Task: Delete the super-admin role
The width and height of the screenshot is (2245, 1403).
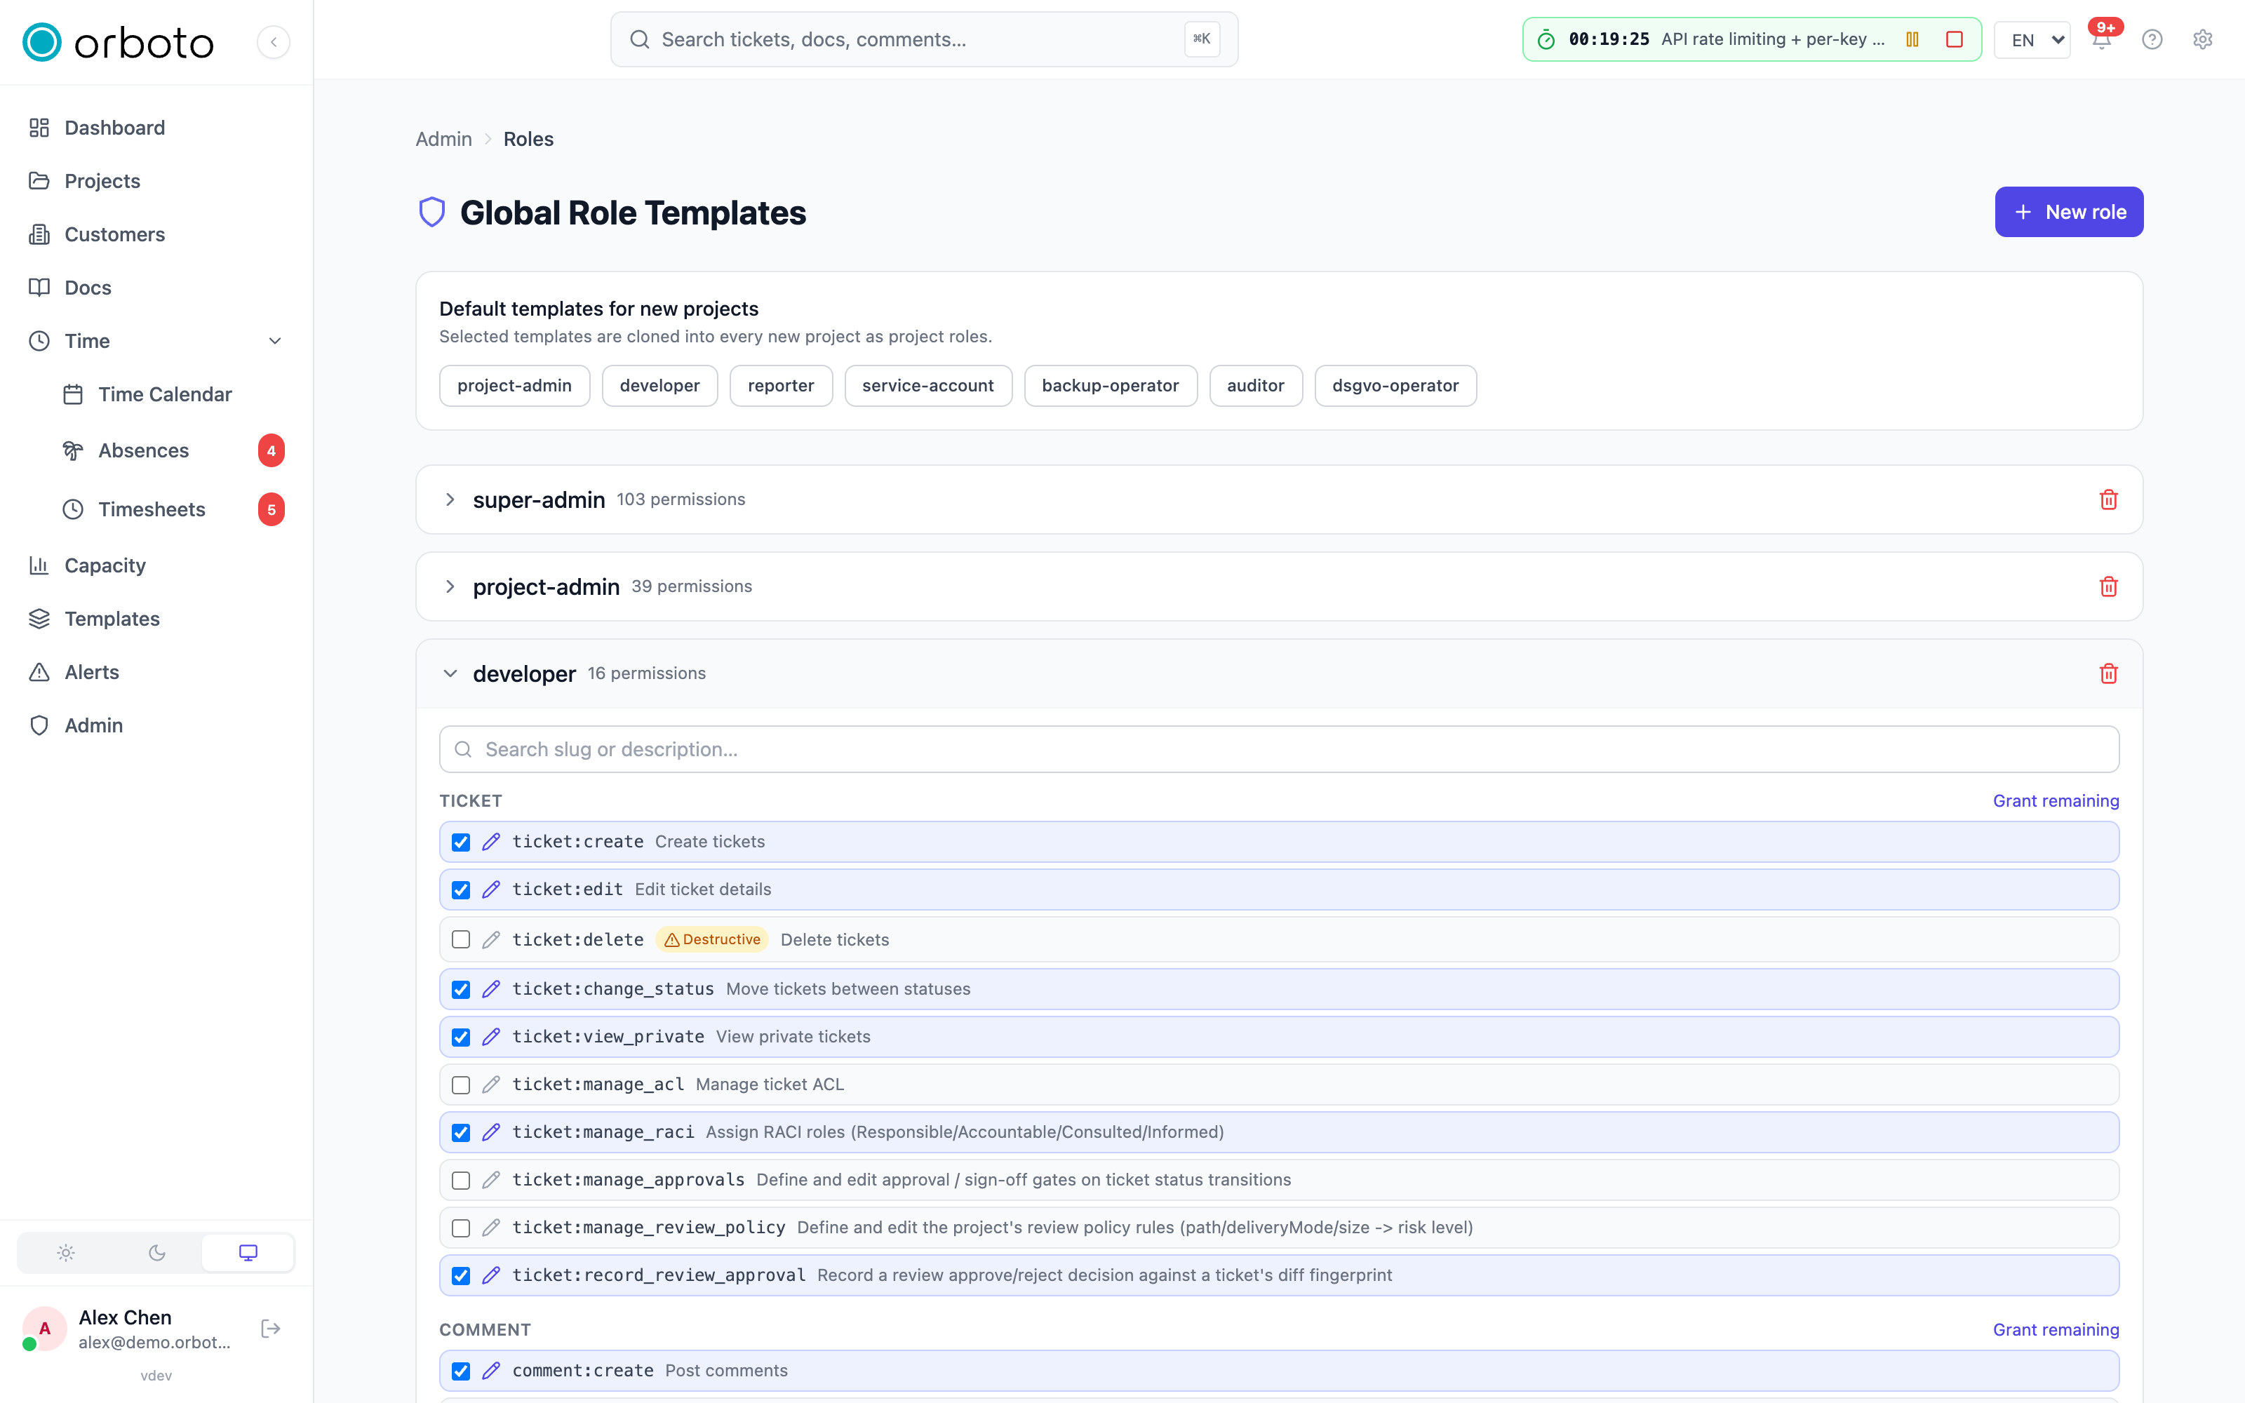Action: (x=2107, y=499)
